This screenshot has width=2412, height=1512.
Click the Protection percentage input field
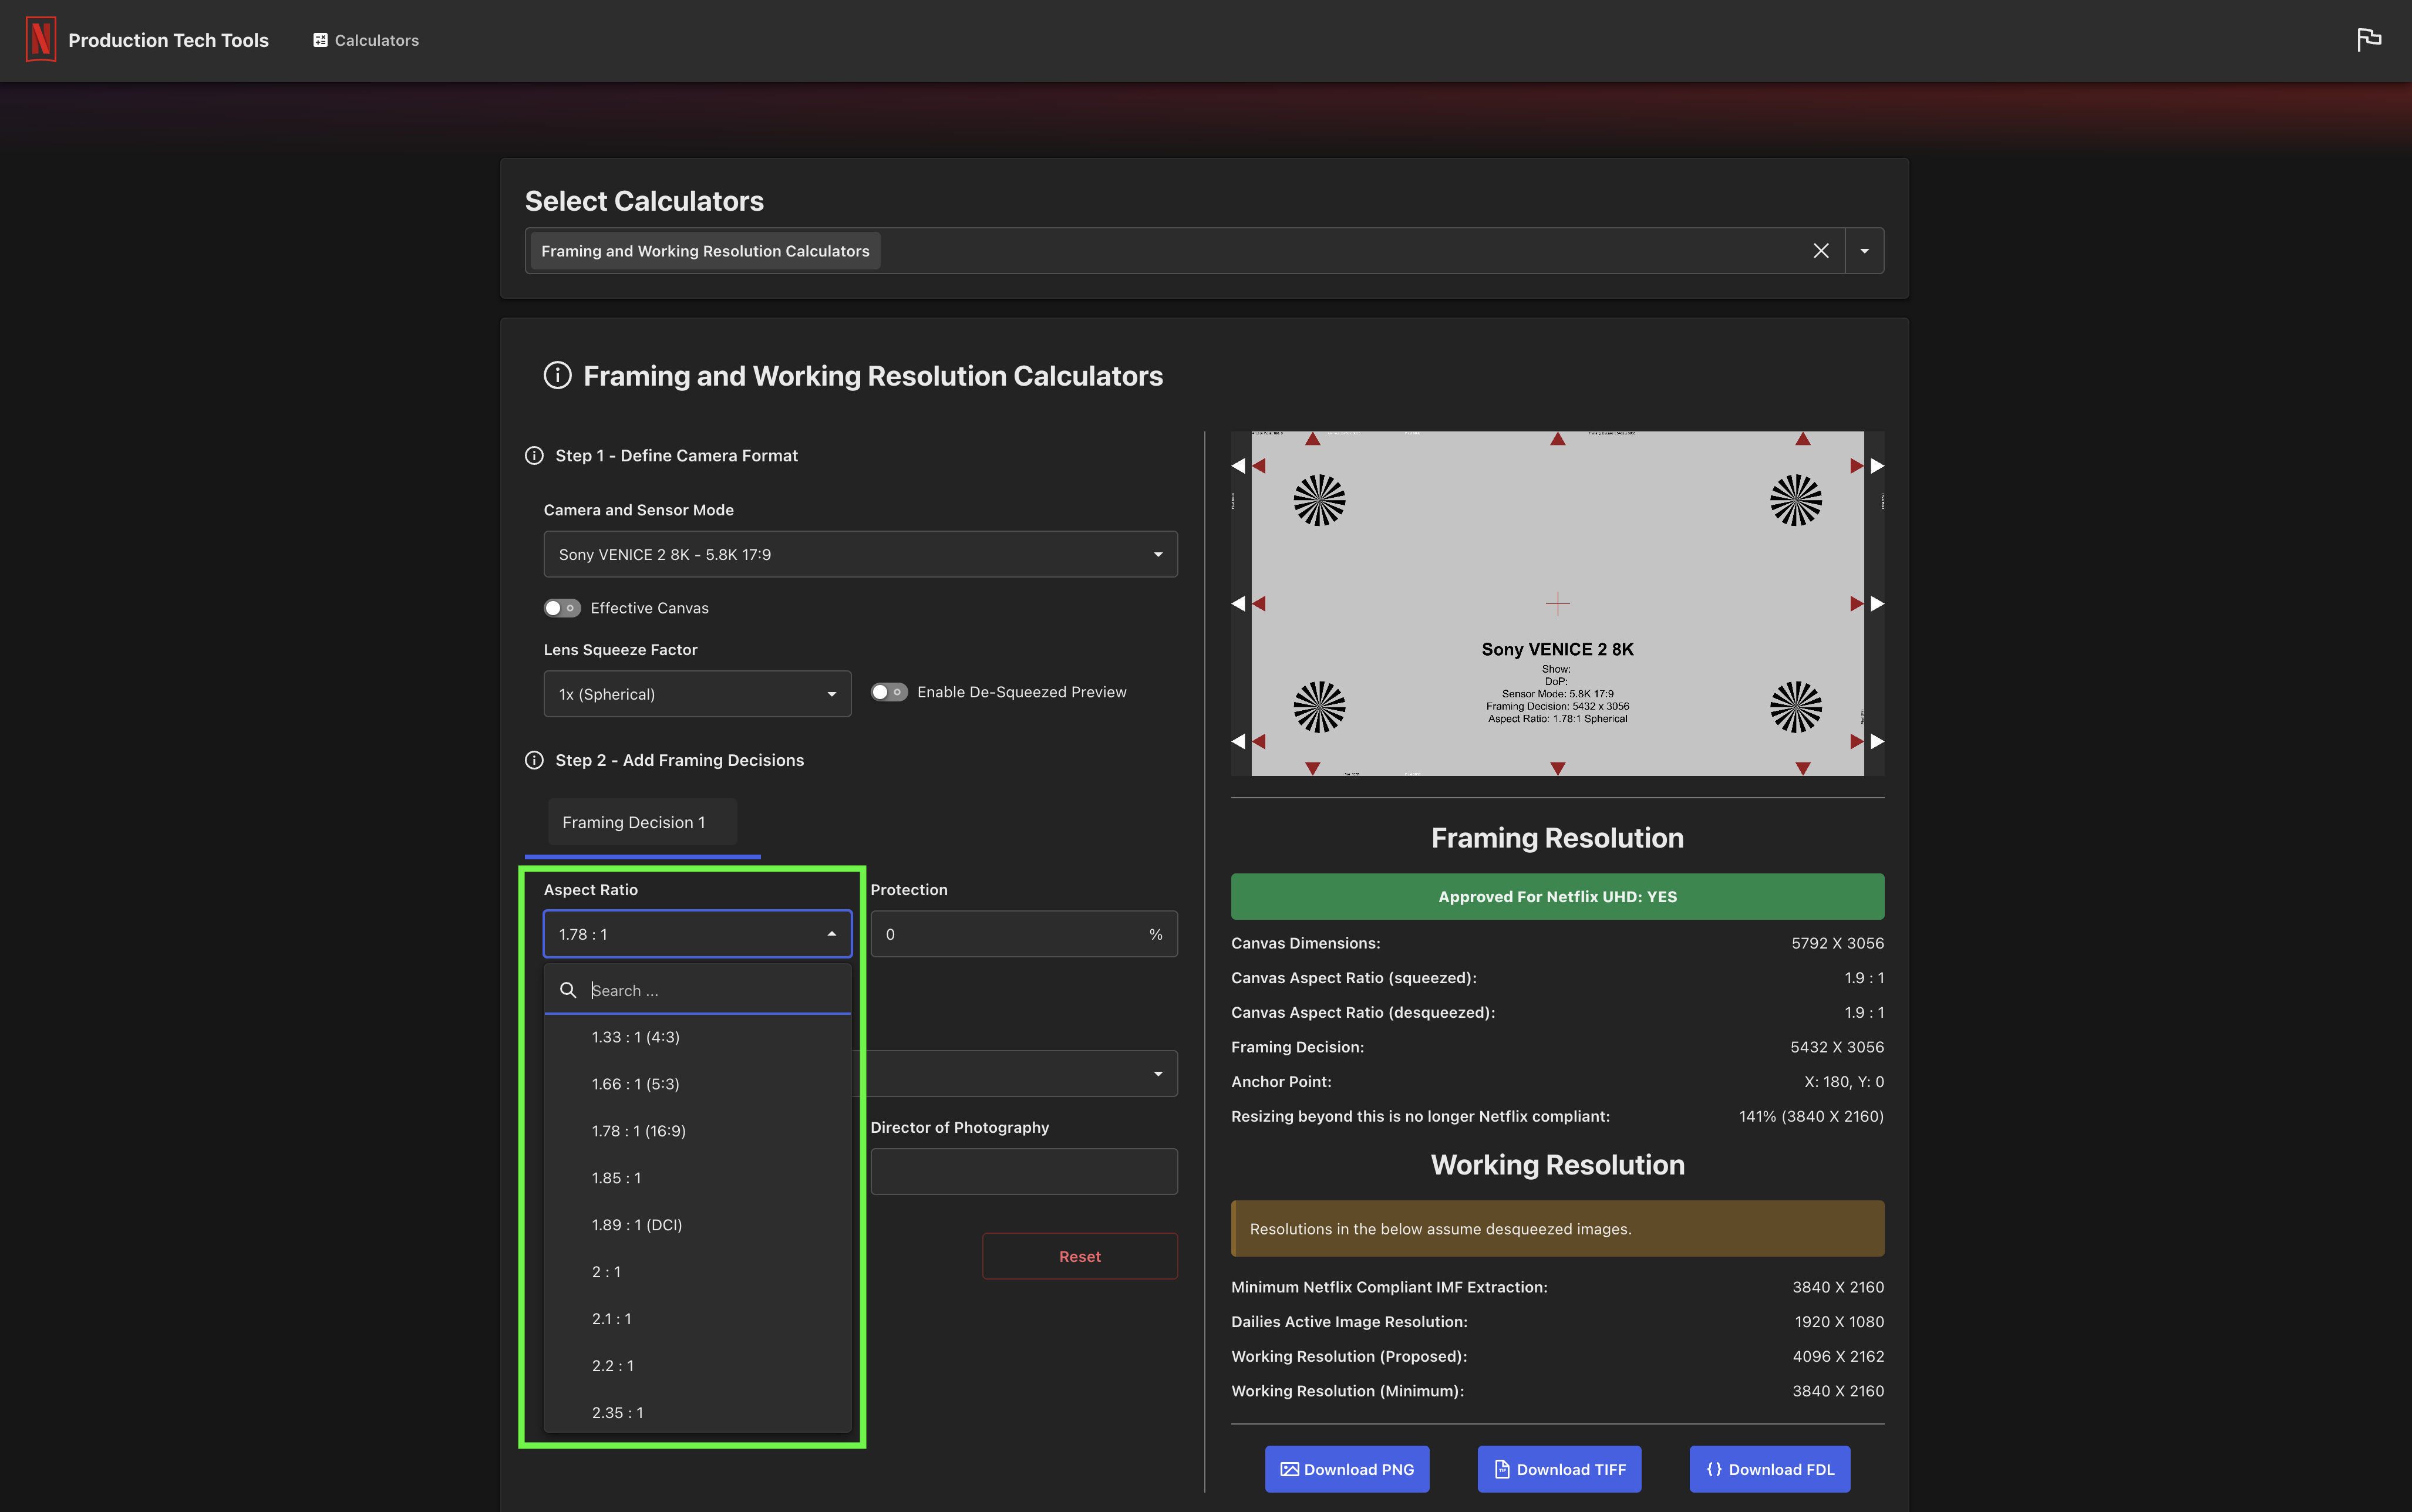click(x=1010, y=934)
